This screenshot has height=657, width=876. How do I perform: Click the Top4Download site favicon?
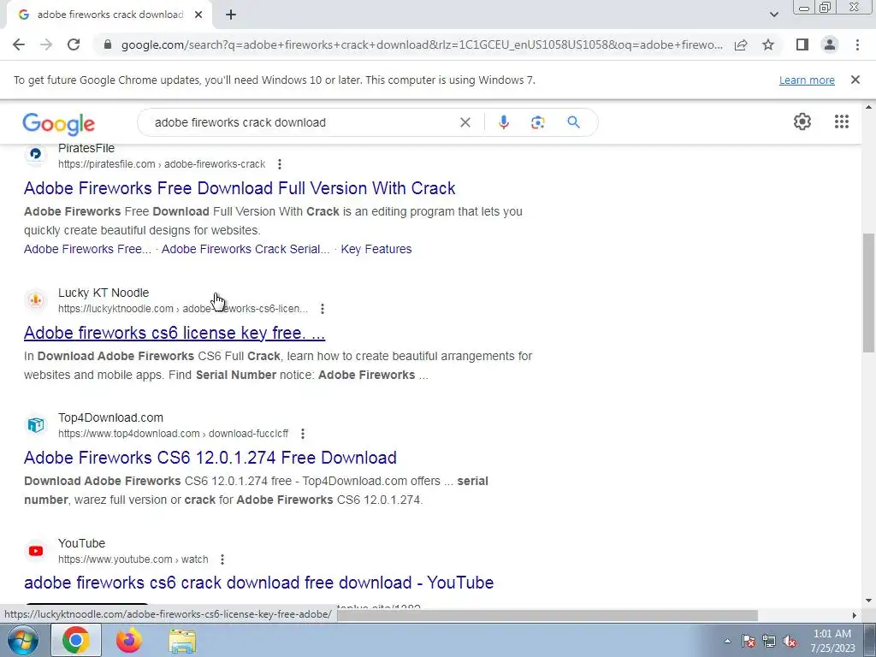36,425
